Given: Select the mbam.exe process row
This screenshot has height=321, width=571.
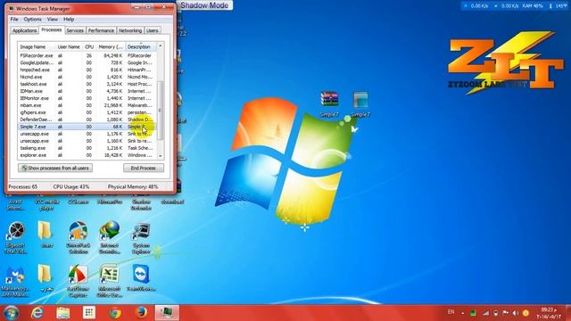Looking at the screenshot, I should 87,105.
